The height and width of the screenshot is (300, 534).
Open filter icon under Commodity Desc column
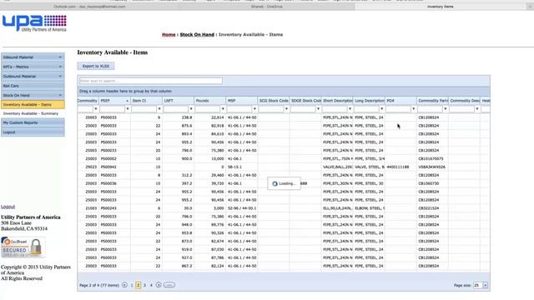[476, 109]
